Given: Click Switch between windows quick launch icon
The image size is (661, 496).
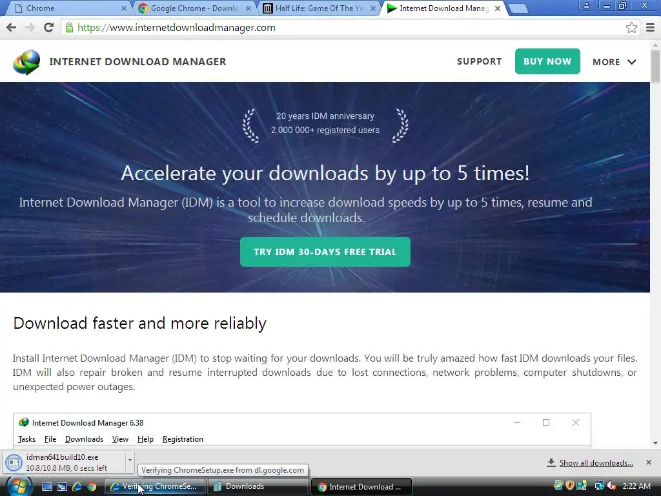Looking at the screenshot, I should coord(62,487).
